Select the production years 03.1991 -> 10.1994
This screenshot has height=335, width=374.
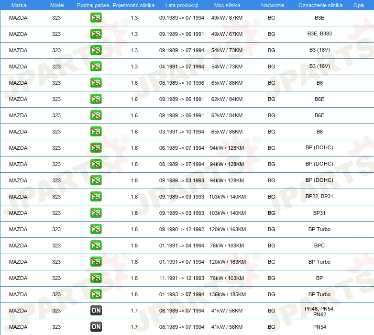coord(182,132)
